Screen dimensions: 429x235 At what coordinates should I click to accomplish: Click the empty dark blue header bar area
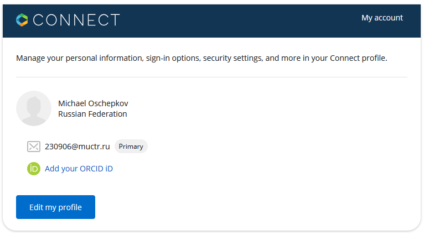pos(238,20)
